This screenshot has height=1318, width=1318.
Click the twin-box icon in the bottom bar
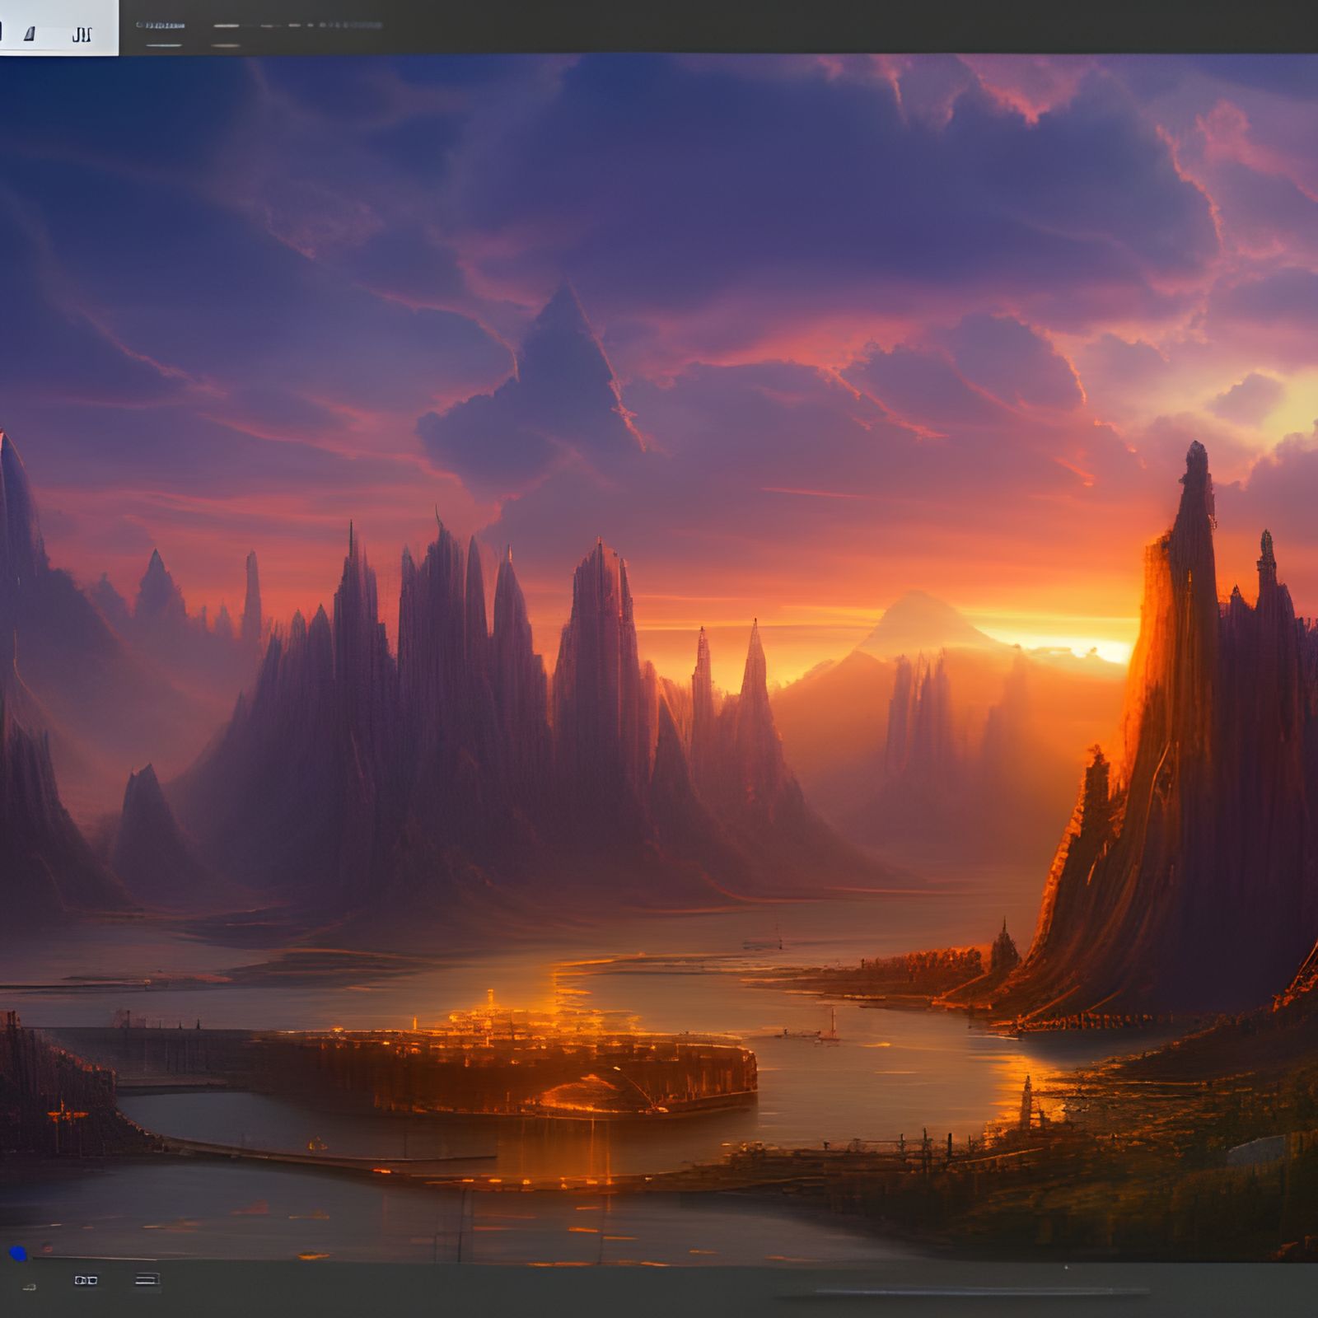coord(86,1280)
